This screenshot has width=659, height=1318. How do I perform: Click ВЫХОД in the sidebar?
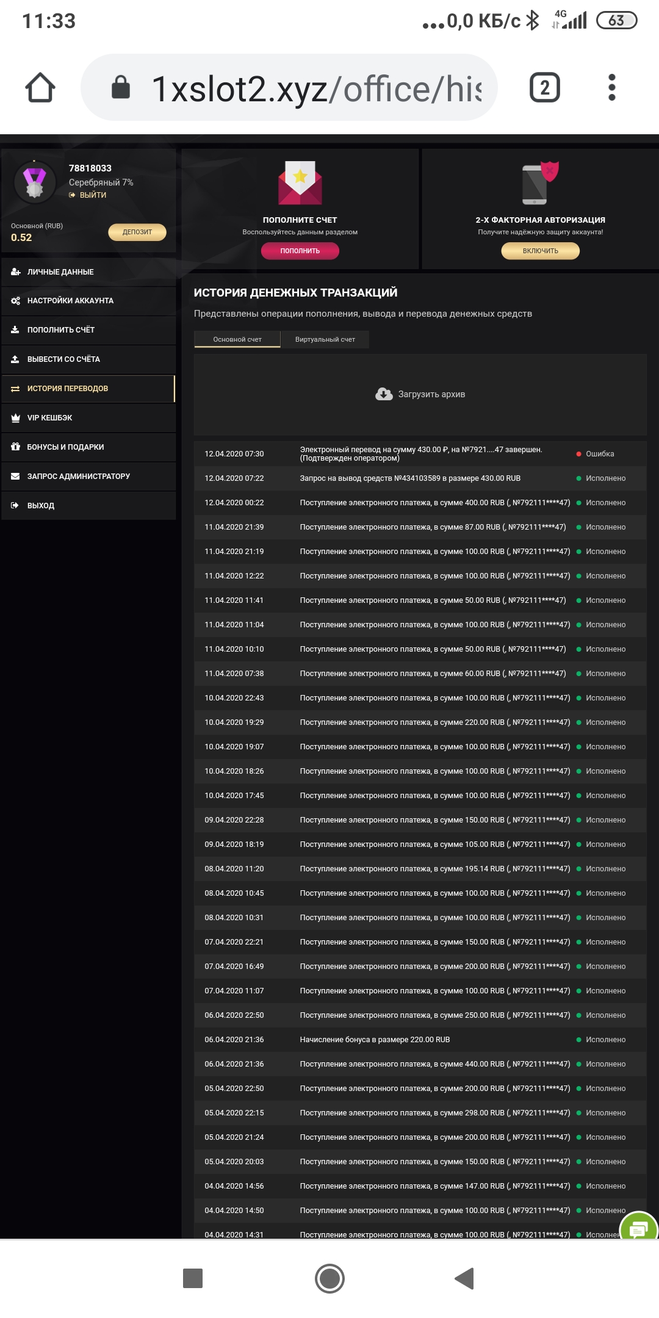coord(88,506)
